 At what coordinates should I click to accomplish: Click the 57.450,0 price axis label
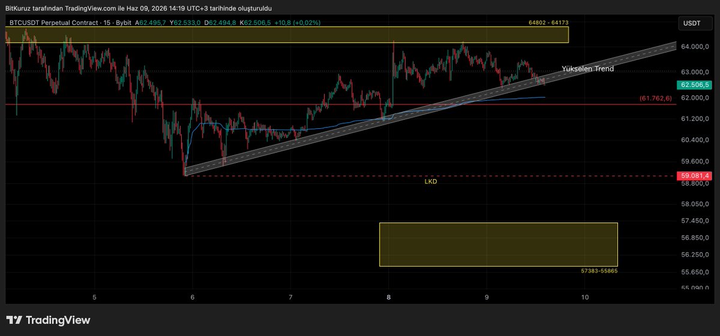[696, 221]
